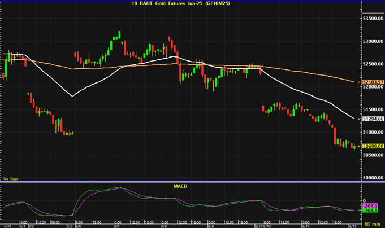Viewport: 385px width, 228px height.
Task: Select the orange 52103.57 price tag
Action: pos(373,82)
